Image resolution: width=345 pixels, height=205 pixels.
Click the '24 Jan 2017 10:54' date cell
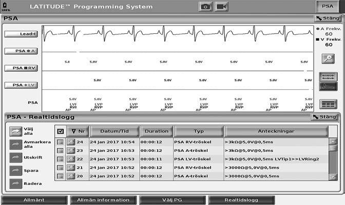(112, 142)
